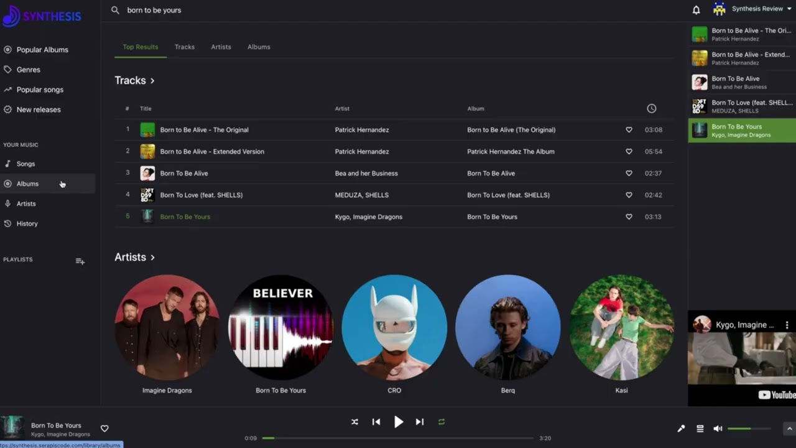Image resolution: width=796 pixels, height=448 pixels.
Task: Play queue item Born to Be Alive - Extend...
Action: (742, 58)
